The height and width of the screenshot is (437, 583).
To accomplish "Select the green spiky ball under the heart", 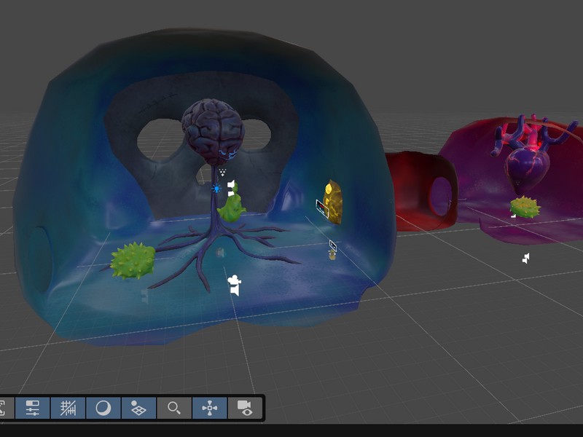I will click(525, 208).
